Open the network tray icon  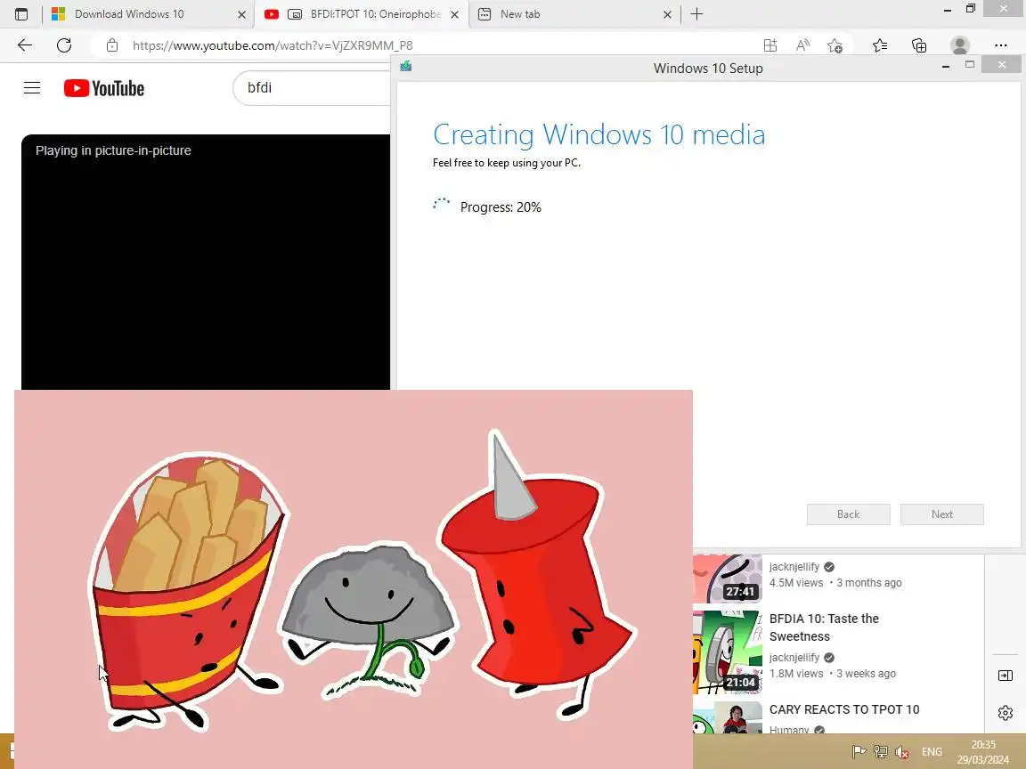tap(881, 752)
